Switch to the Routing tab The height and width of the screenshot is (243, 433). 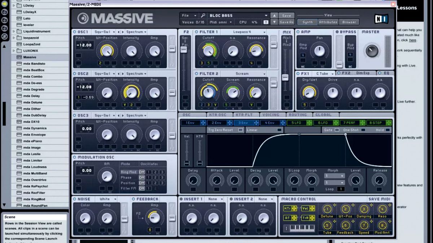299,115
